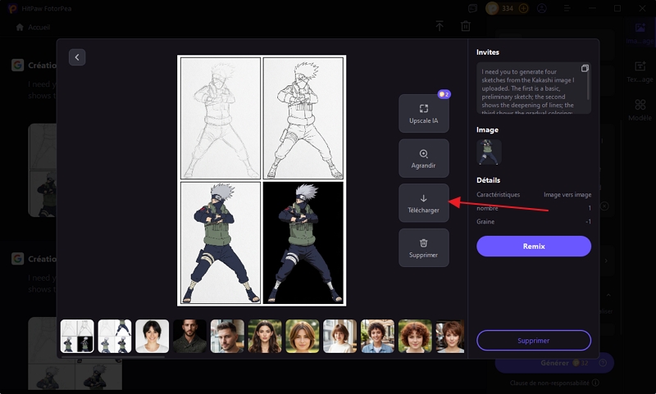Open the Kakashi reference image thumbnail
The image size is (656, 394).
[489, 152]
